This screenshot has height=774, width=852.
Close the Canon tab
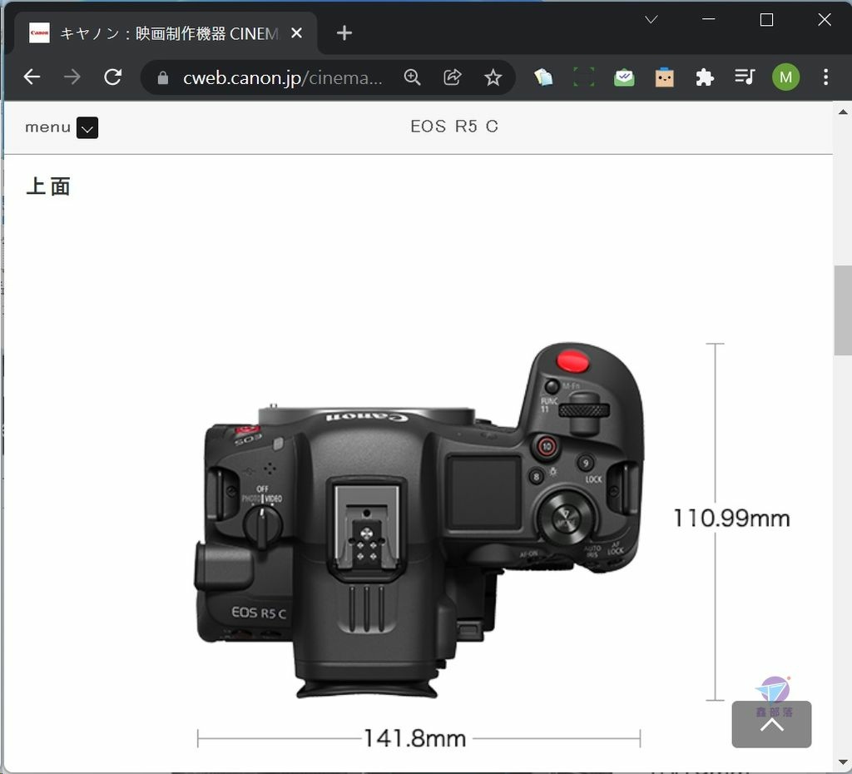[x=297, y=33]
